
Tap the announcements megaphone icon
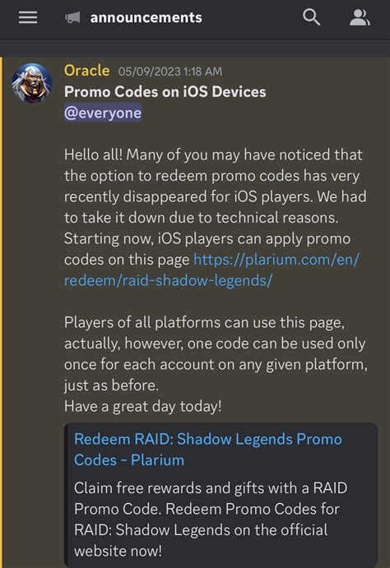[x=72, y=17]
